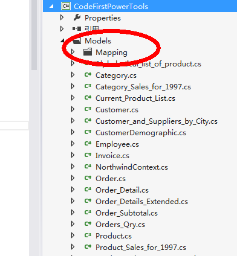Click the C# icon for Customer.cs

(88, 109)
